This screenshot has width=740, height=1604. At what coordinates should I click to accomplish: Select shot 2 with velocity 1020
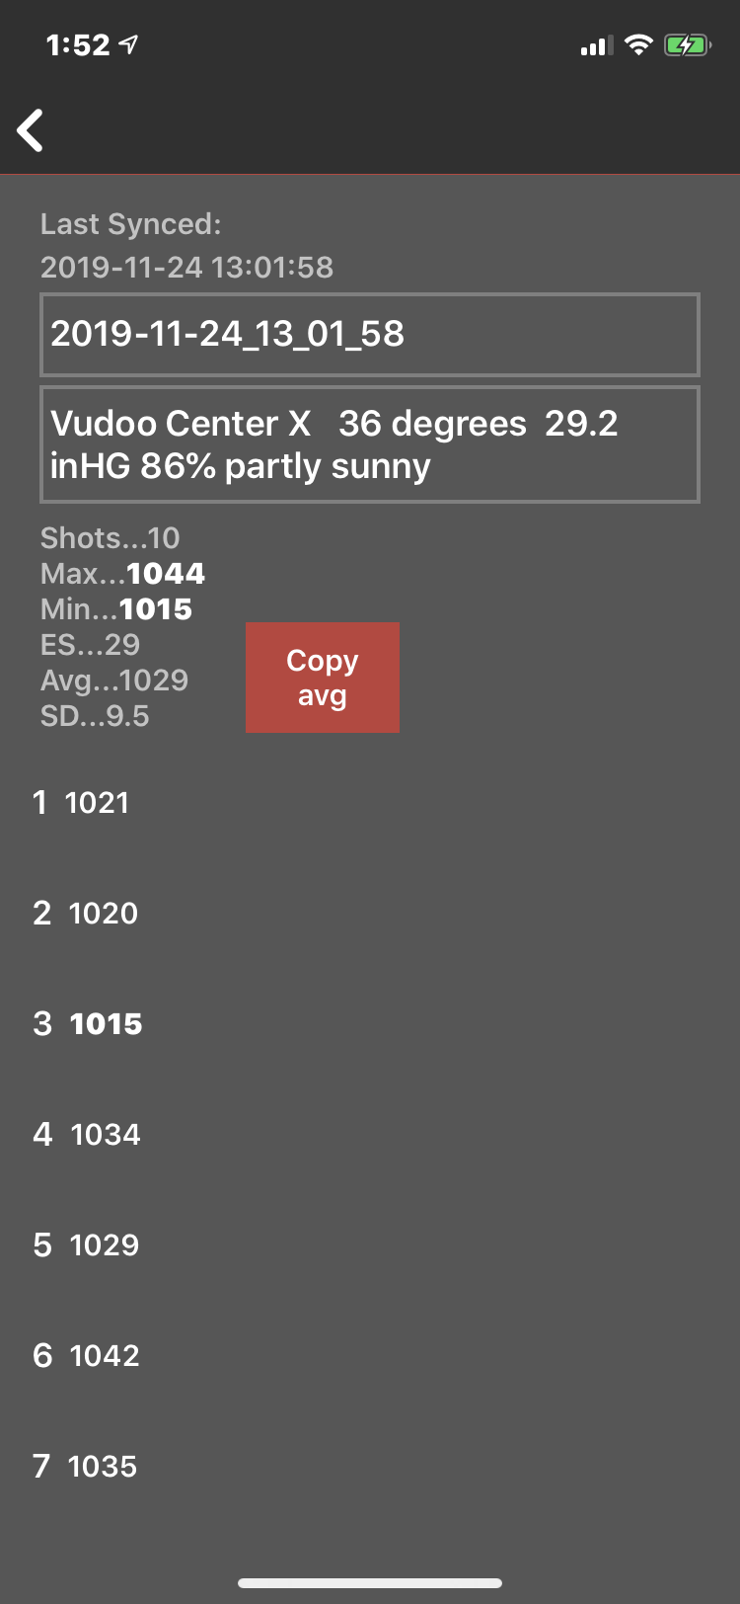coord(86,914)
